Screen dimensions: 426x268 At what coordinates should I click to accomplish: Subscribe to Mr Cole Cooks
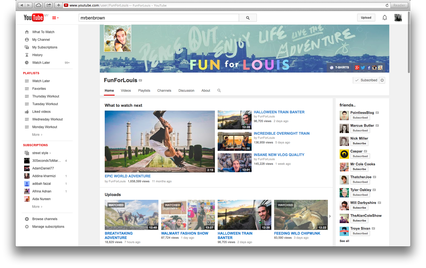point(359,169)
